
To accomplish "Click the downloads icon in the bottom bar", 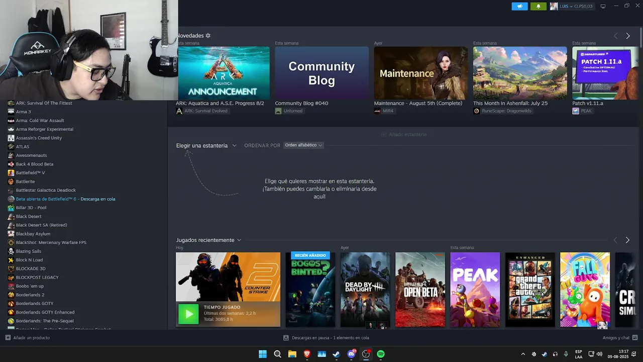I will pyautogui.click(x=286, y=338).
